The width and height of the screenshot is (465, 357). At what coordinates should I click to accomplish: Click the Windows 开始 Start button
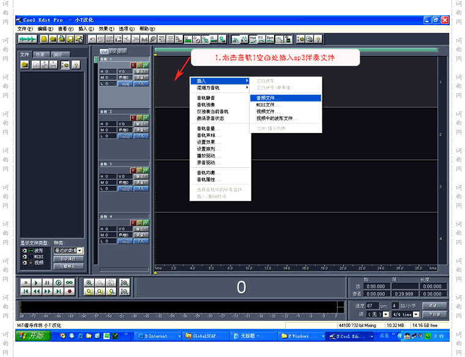tap(34, 336)
